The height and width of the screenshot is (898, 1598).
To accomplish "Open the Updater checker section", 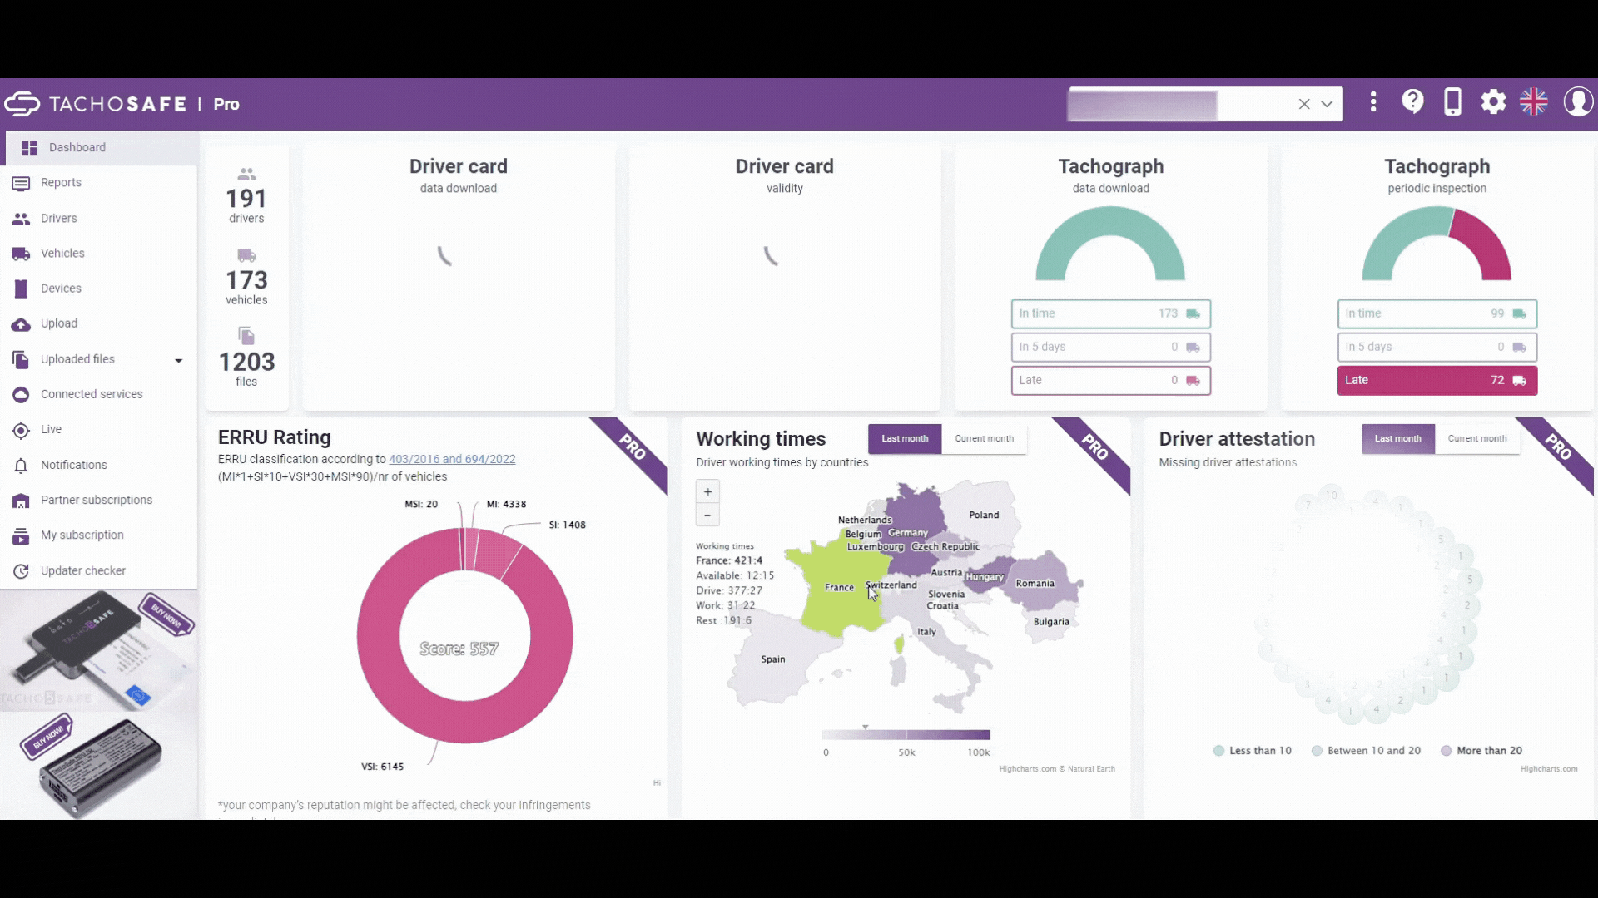I will tap(83, 570).
